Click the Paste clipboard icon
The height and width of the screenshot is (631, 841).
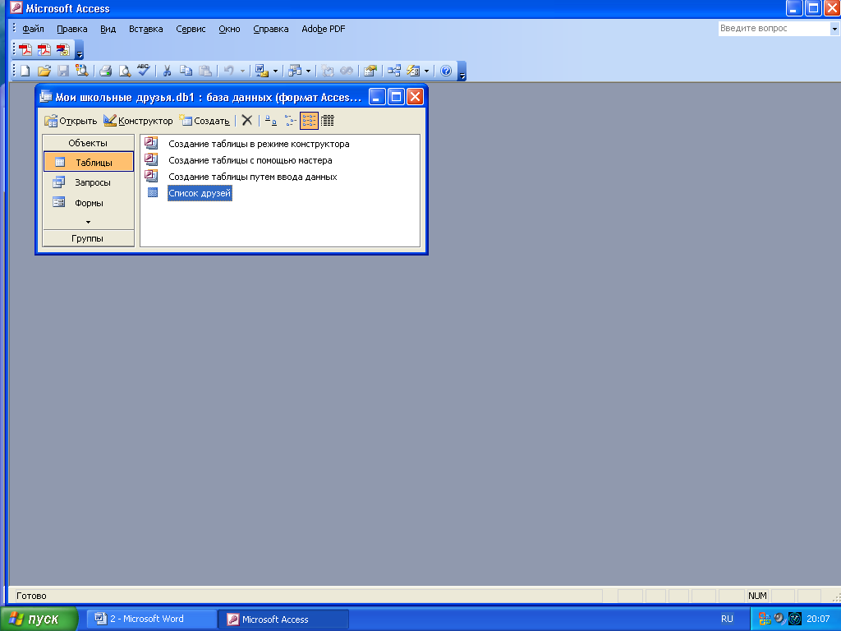click(205, 71)
